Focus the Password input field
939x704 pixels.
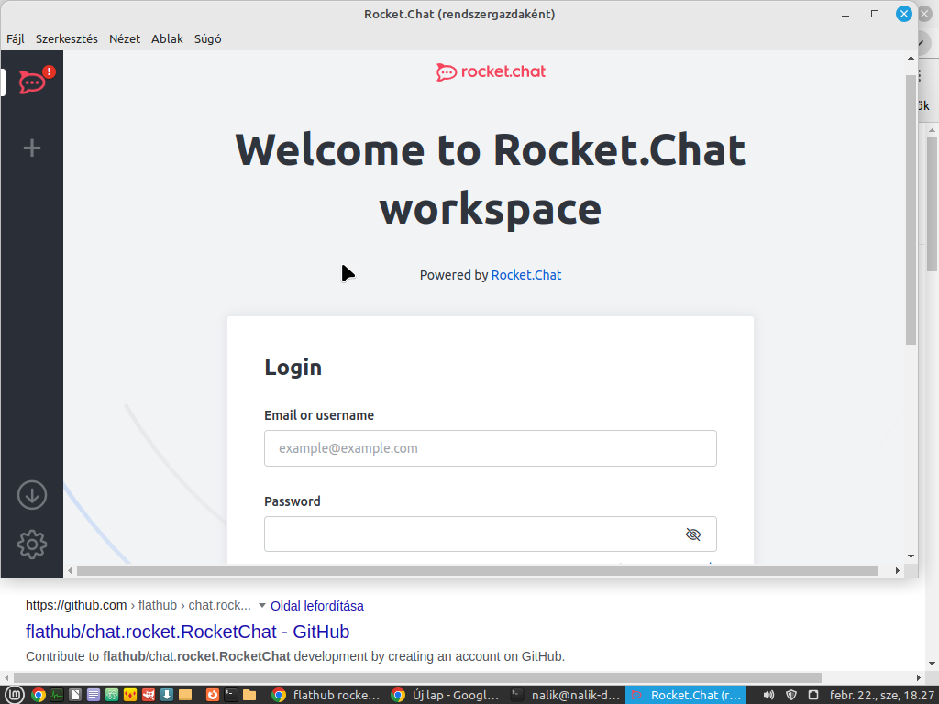coord(491,534)
